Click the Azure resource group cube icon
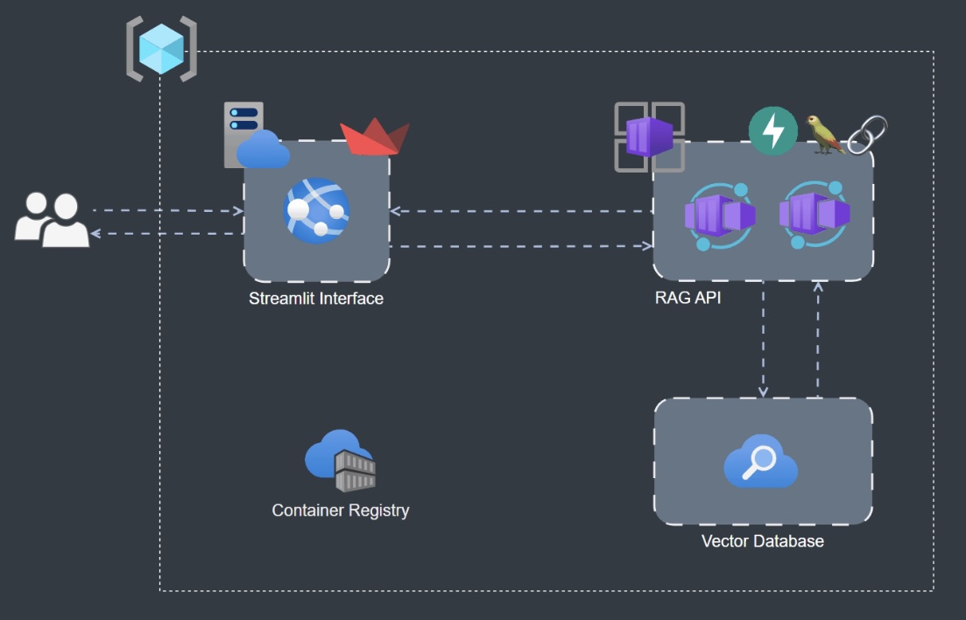The image size is (966, 620). coord(161,51)
